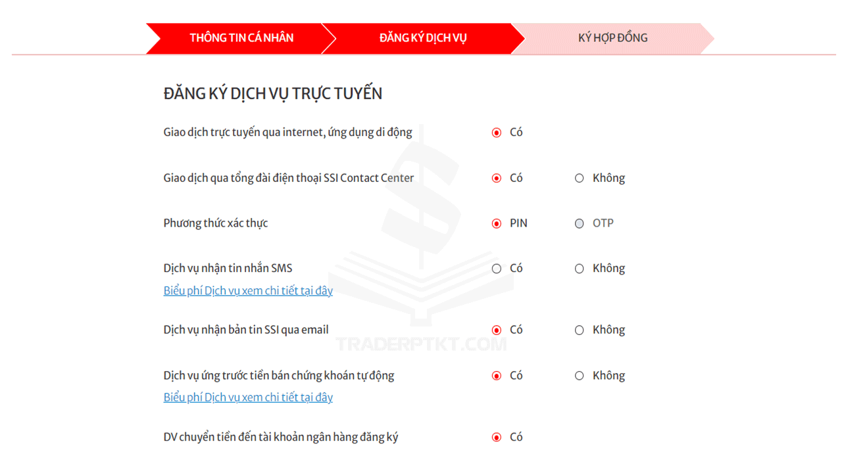Viewport: 842px width, 473px height.
Task: Choose Không for SSI Contact Center trading
Action: click(579, 178)
